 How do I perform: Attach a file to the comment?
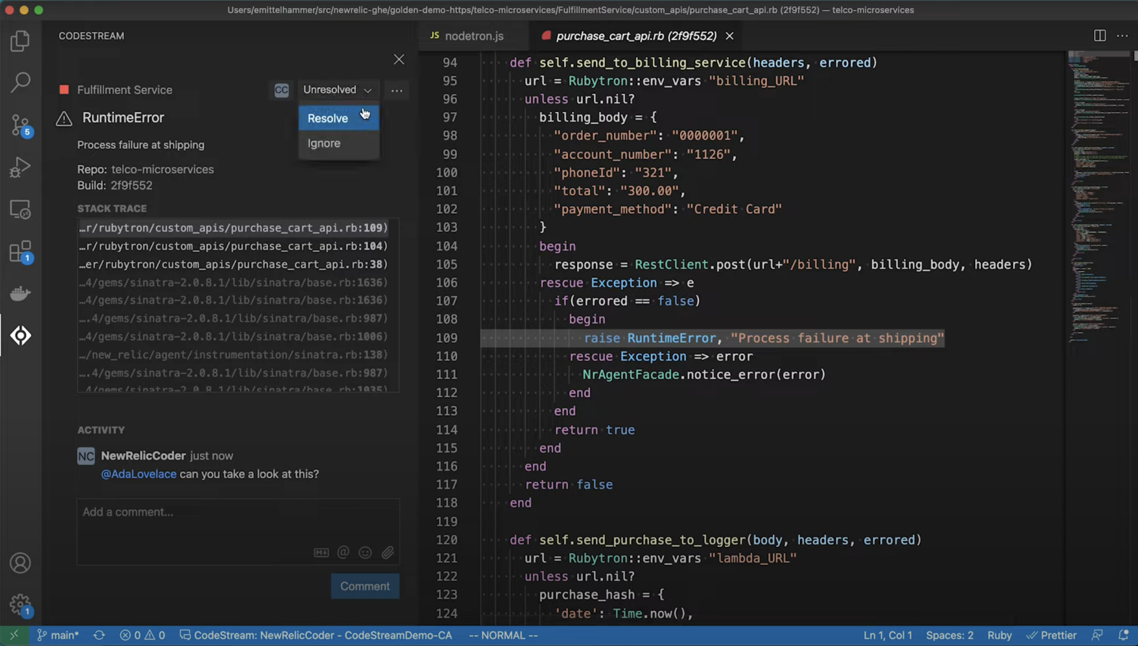[388, 552]
